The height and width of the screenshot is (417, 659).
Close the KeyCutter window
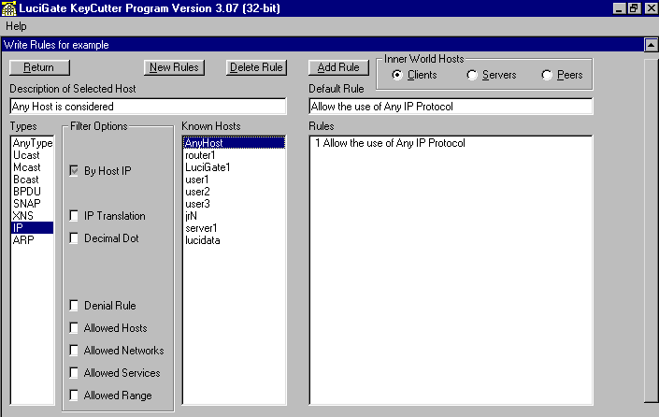(x=651, y=8)
